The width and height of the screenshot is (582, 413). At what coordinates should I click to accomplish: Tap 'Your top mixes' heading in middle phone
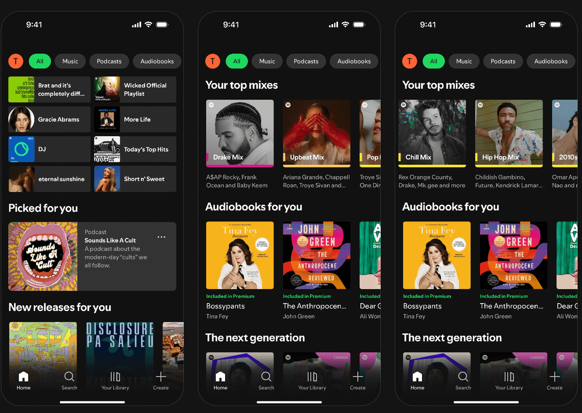pyautogui.click(x=242, y=85)
